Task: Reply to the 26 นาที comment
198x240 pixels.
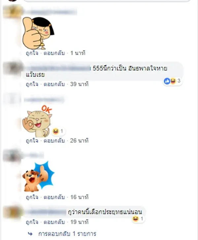Action: tap(54, 141)
